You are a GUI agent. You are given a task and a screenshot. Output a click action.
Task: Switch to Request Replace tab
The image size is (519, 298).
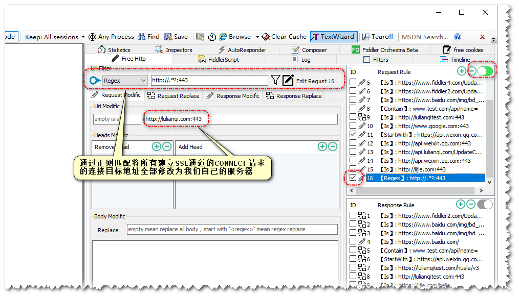coord(174,96)
